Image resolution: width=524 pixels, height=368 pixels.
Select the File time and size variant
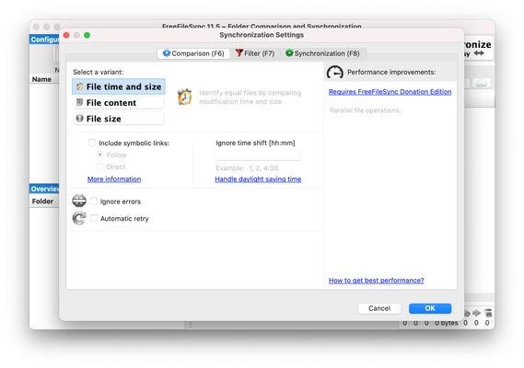119,86
